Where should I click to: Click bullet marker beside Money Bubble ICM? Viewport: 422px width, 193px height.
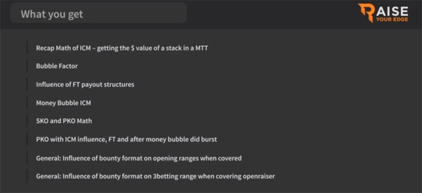[27, 103]
